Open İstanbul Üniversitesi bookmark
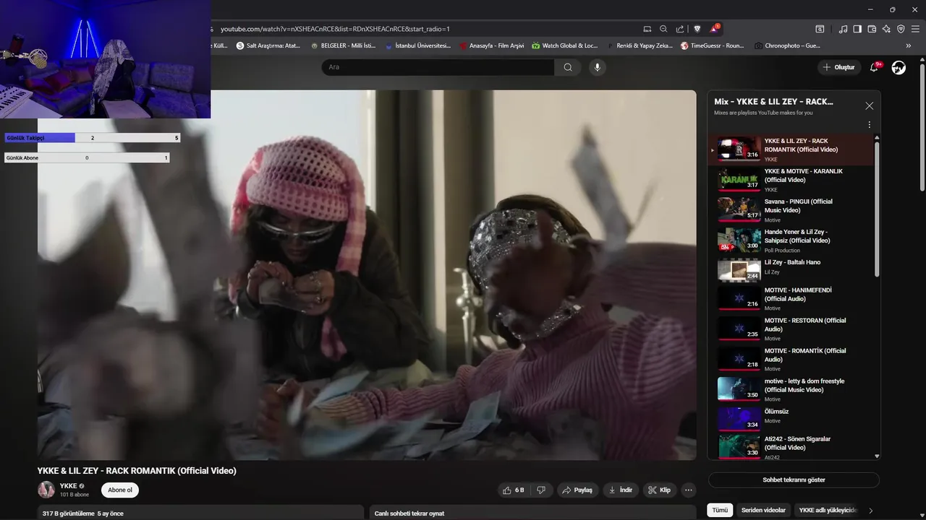 pyautogui.click(x=417, y=45)
